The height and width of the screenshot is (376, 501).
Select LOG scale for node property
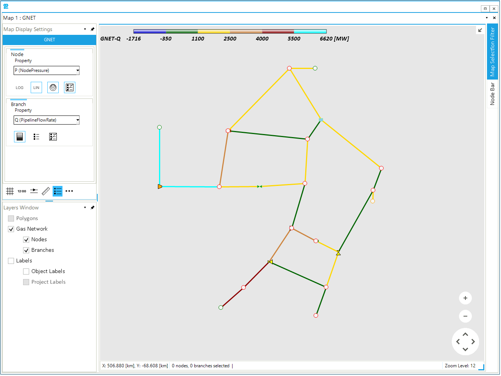coord(20,88)
